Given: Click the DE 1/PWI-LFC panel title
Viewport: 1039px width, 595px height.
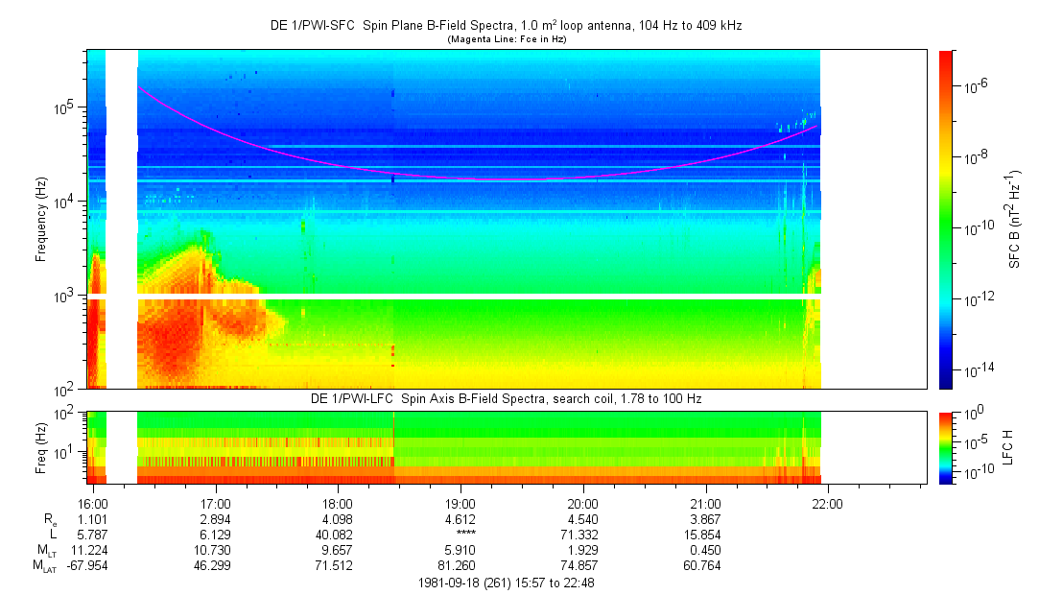Looking at the screenshot, I should (507, 399).
